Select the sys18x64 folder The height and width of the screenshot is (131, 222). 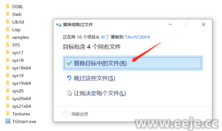pyautogui.click(x=18, y=68)
